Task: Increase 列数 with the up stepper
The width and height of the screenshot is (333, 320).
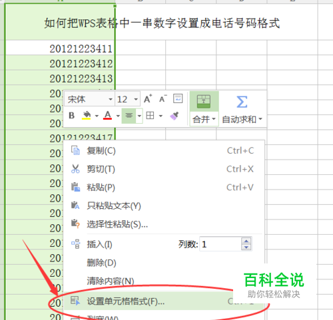Action: [x=246, y=241]
